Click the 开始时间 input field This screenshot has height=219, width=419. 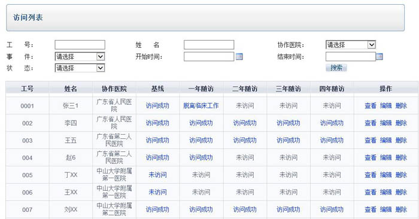(x=209, y=56)
